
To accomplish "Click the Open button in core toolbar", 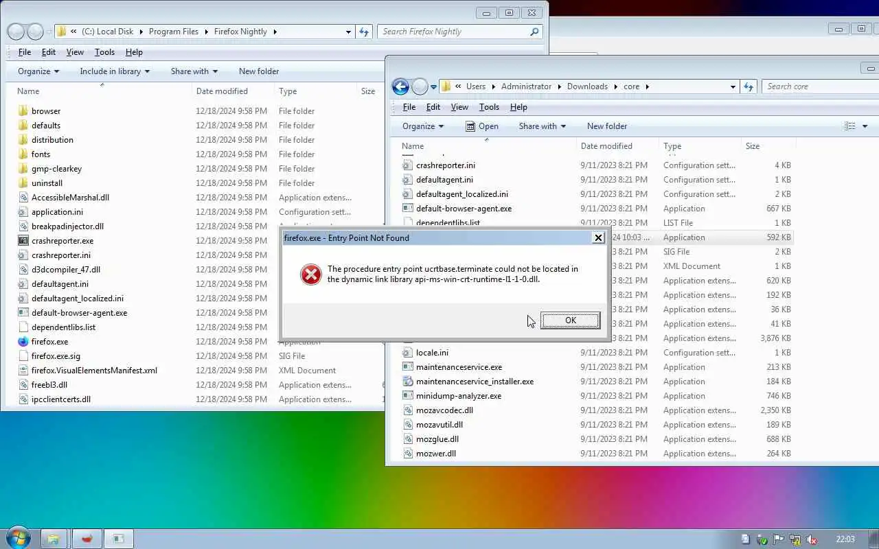I will (482, 126).
